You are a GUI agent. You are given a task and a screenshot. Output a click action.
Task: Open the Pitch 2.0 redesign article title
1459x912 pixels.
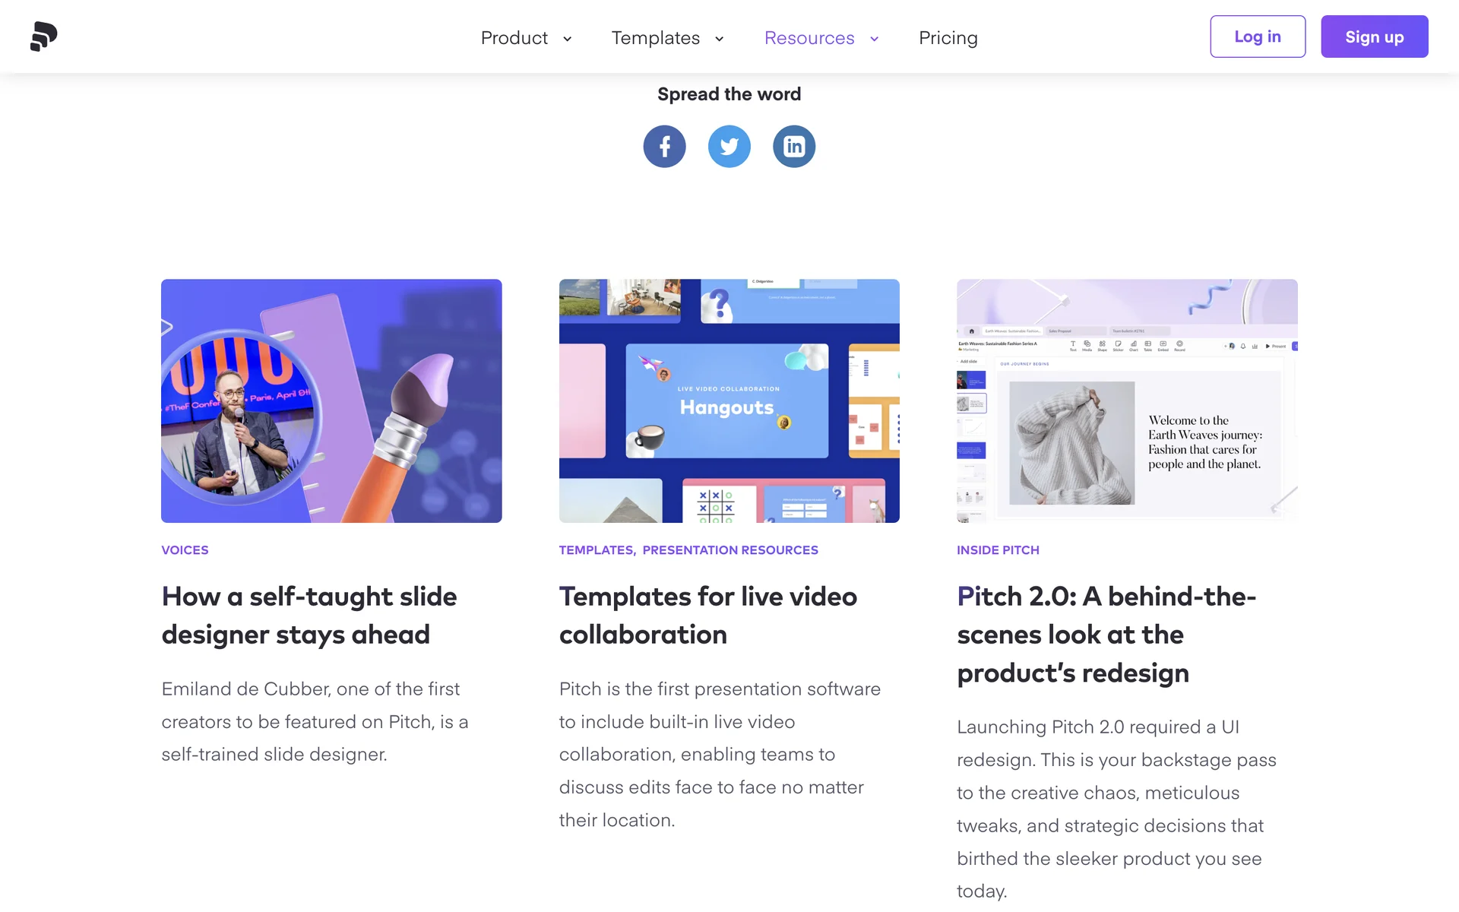(x=1106, y=635)
